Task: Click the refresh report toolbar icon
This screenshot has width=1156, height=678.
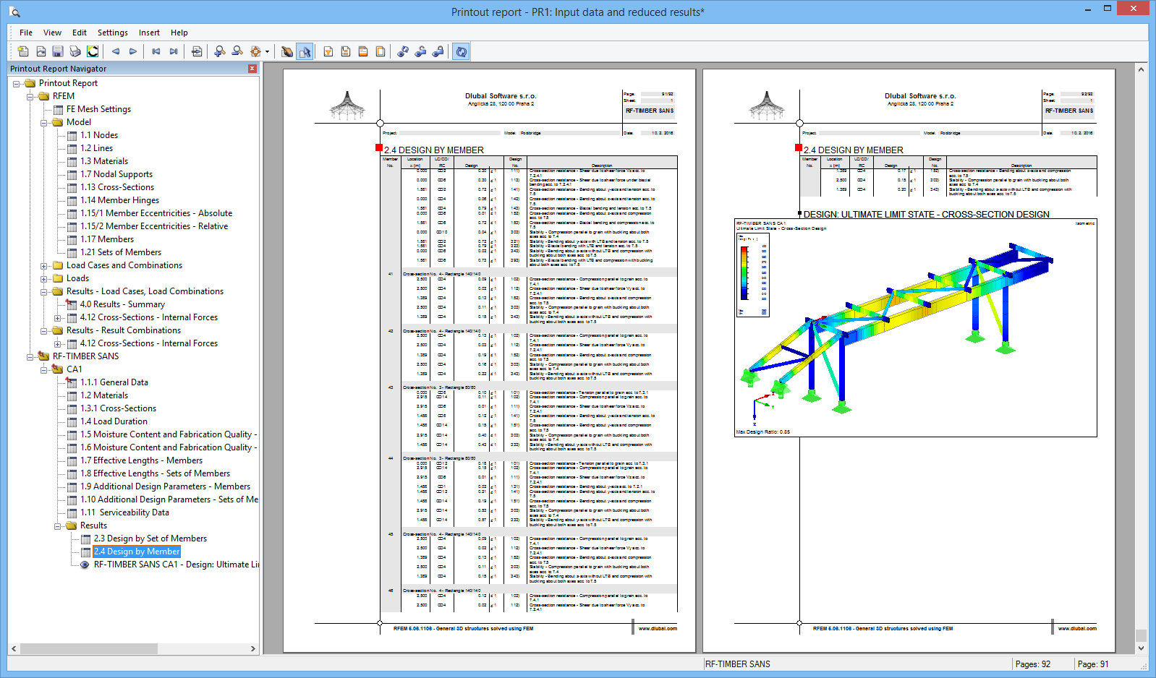Action: (461, 51)
